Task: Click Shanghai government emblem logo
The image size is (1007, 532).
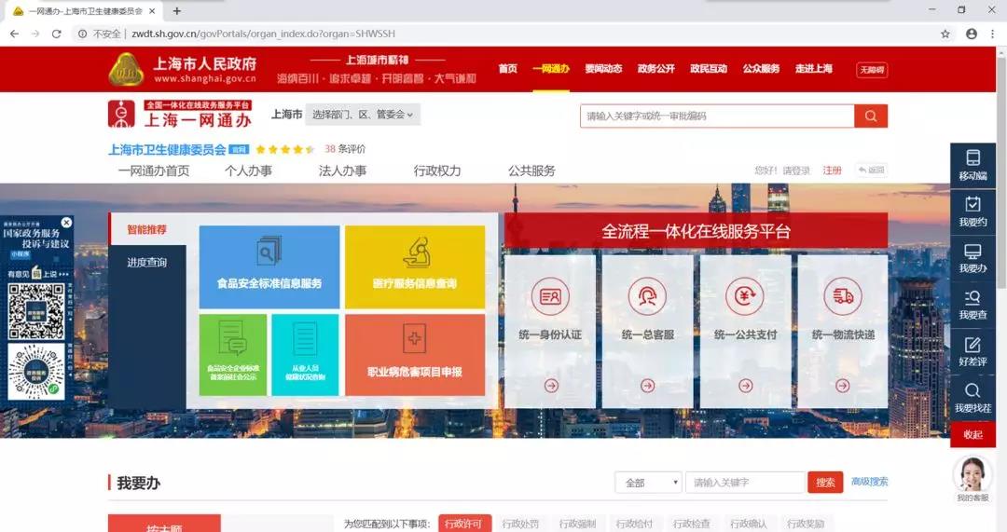Action: (x=127, y=69)
